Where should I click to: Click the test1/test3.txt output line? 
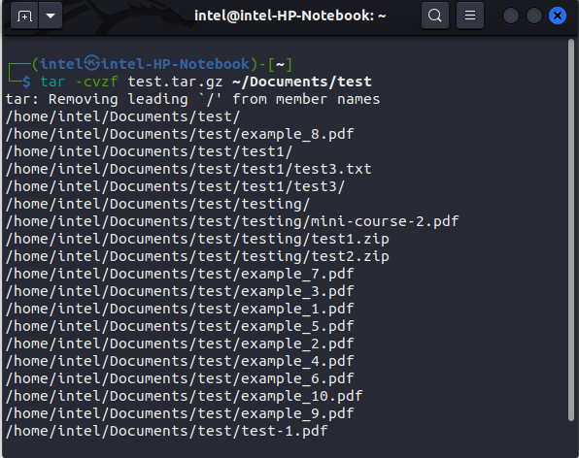(188, 169)
